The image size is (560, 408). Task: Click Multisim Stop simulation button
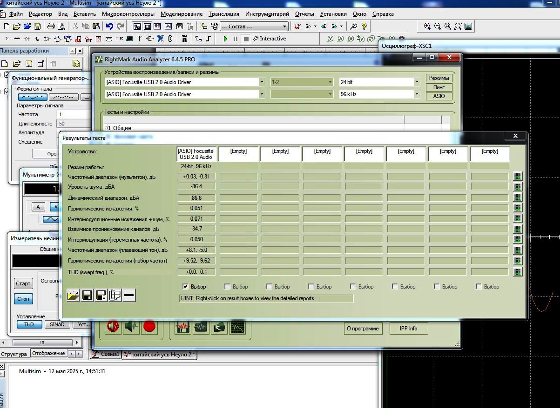pos(246,39)
